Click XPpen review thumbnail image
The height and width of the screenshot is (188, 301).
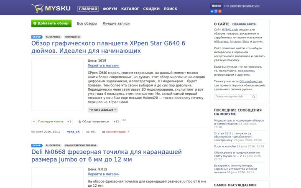[57, 85]
